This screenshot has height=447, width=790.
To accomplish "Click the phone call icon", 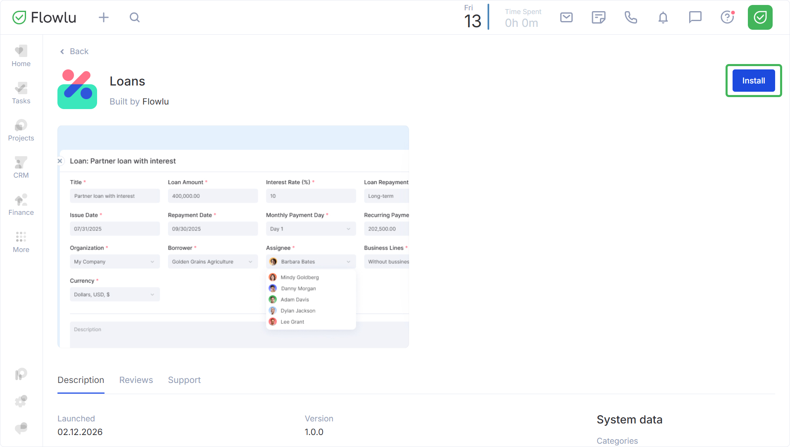I will click(631, 17).
